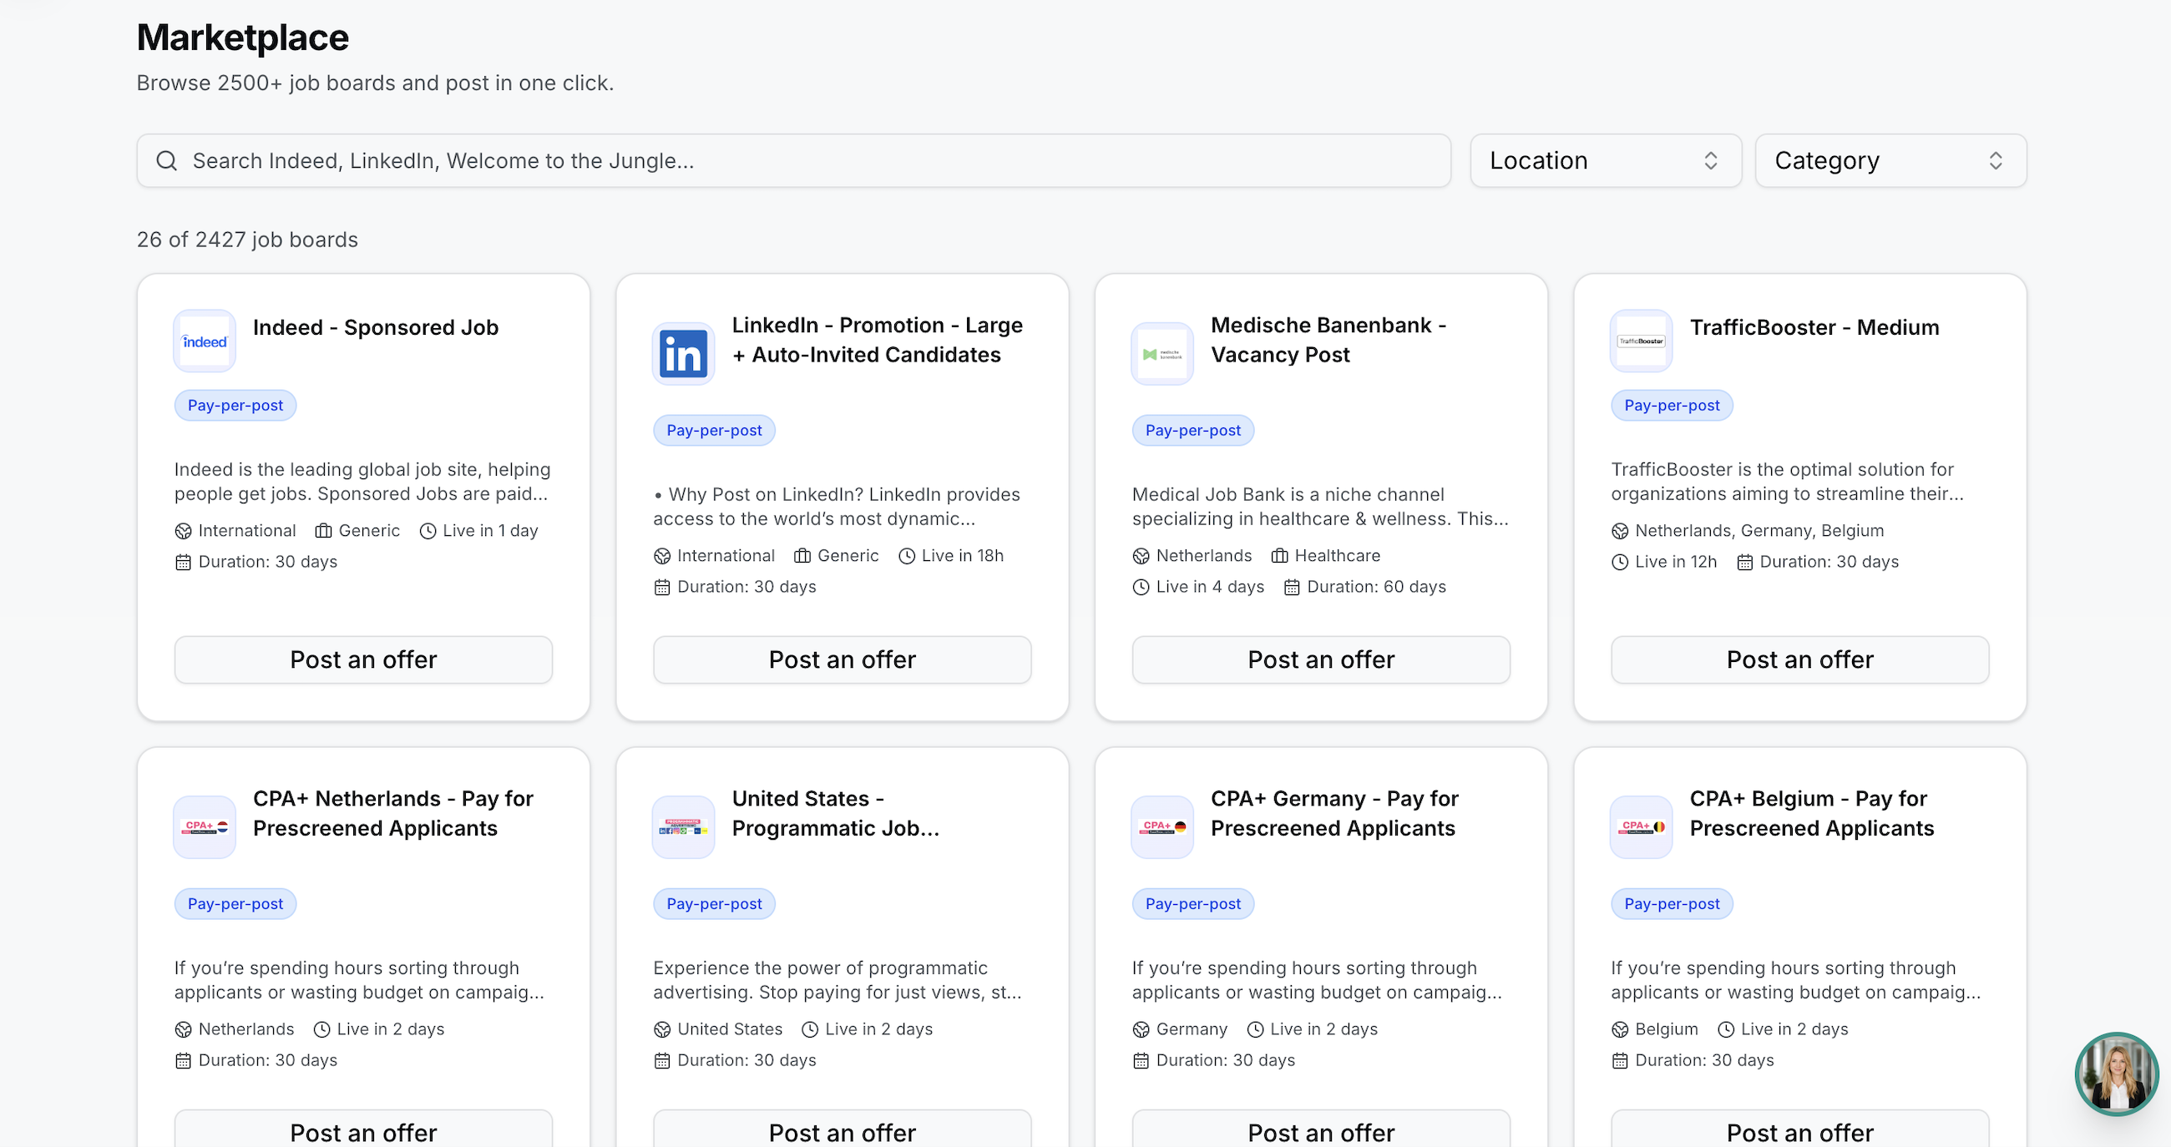Click the Marketplace heading

(243, 37)
